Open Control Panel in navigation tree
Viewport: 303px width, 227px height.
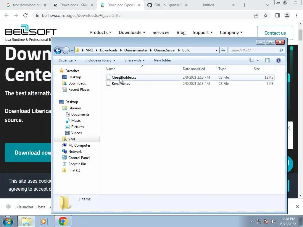point(79,158)
